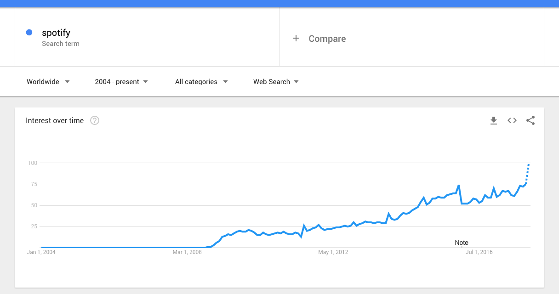559x294 pixels.
Task: Click the Jan 1, 2004 axis label
Action: (x=41, y=252)
